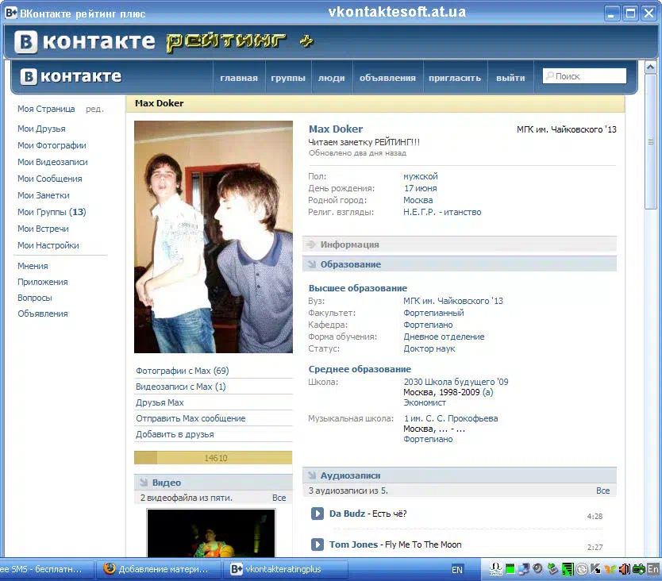This screenshot has width=662, height=581.
Task: Log out with выйти
Action: click(x=510, y=78)
